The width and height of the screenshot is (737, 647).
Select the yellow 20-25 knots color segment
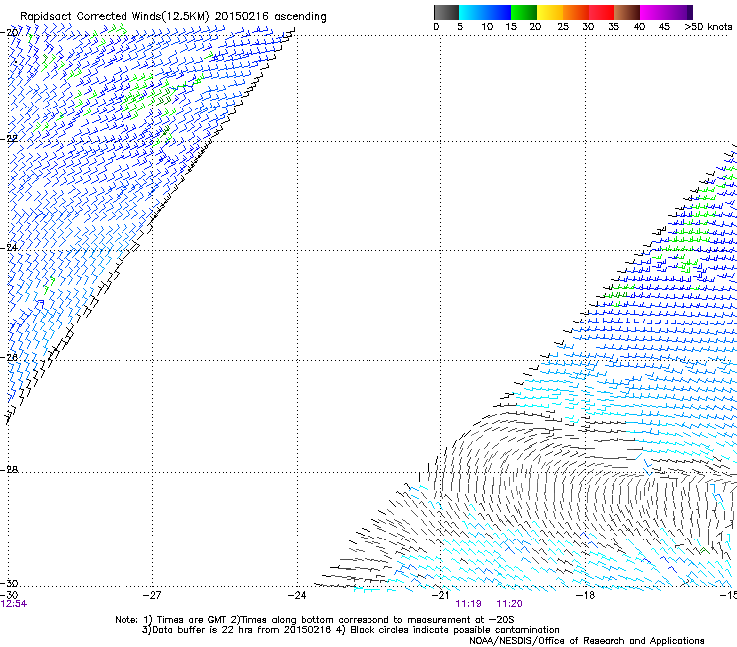coord(550,12)
